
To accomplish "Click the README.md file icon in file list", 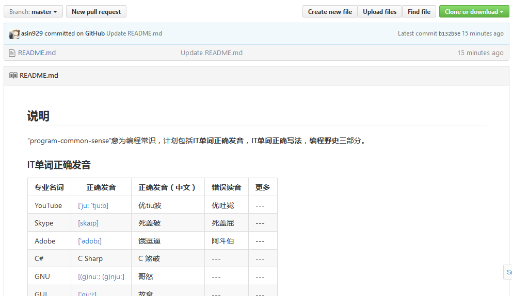I will (12, 53).
